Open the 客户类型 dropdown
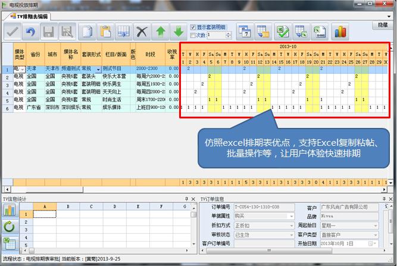 point(375,235)
